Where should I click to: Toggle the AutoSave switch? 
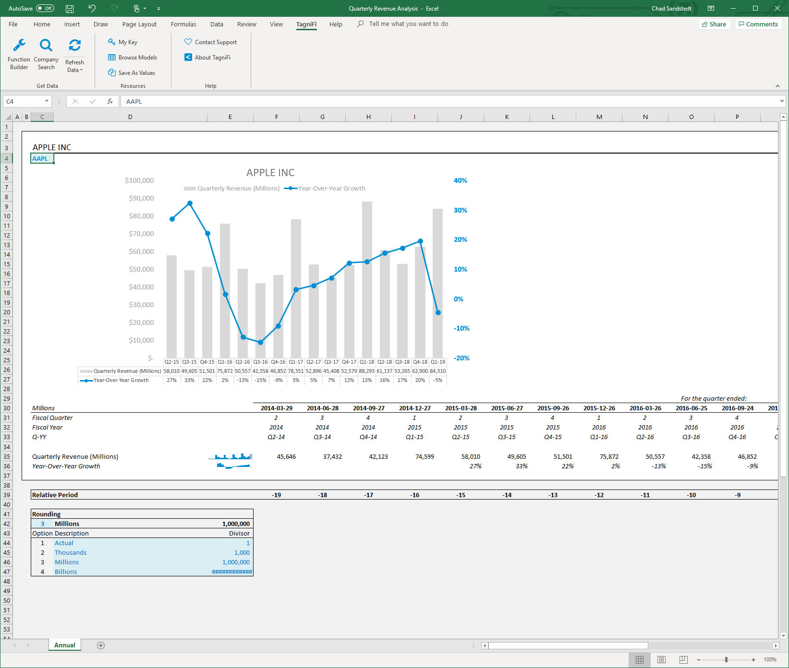tap(45, 9)
